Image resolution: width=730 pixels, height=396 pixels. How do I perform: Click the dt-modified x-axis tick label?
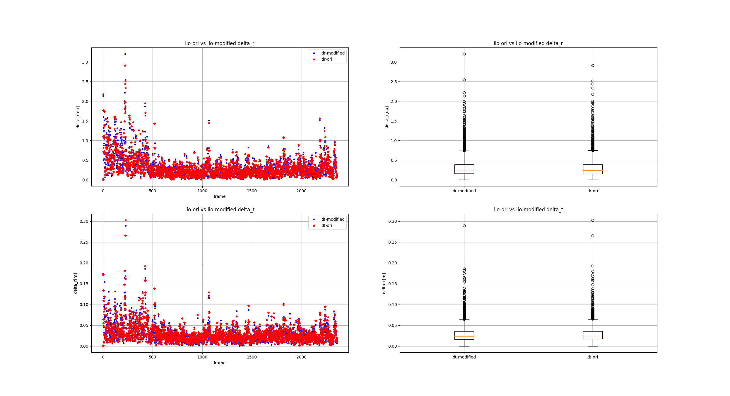tap(464, 357)
